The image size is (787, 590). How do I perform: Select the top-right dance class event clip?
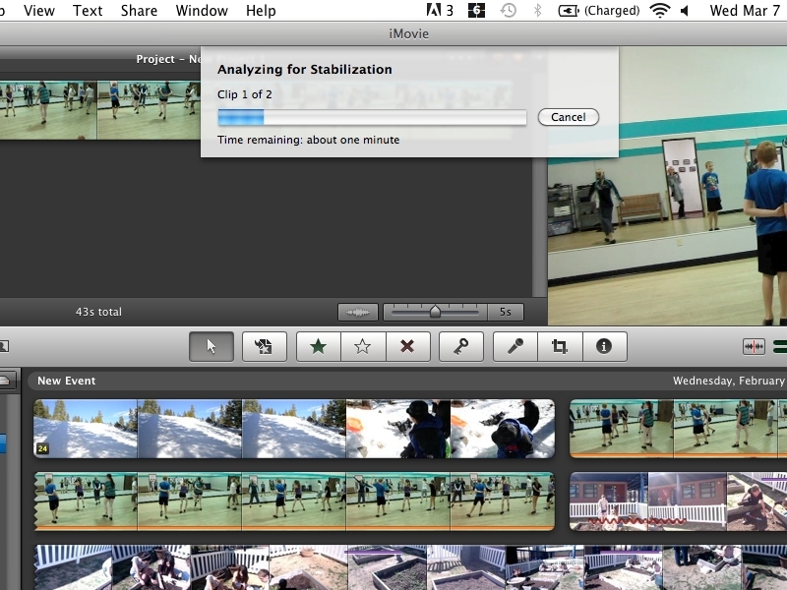point(678,429)
